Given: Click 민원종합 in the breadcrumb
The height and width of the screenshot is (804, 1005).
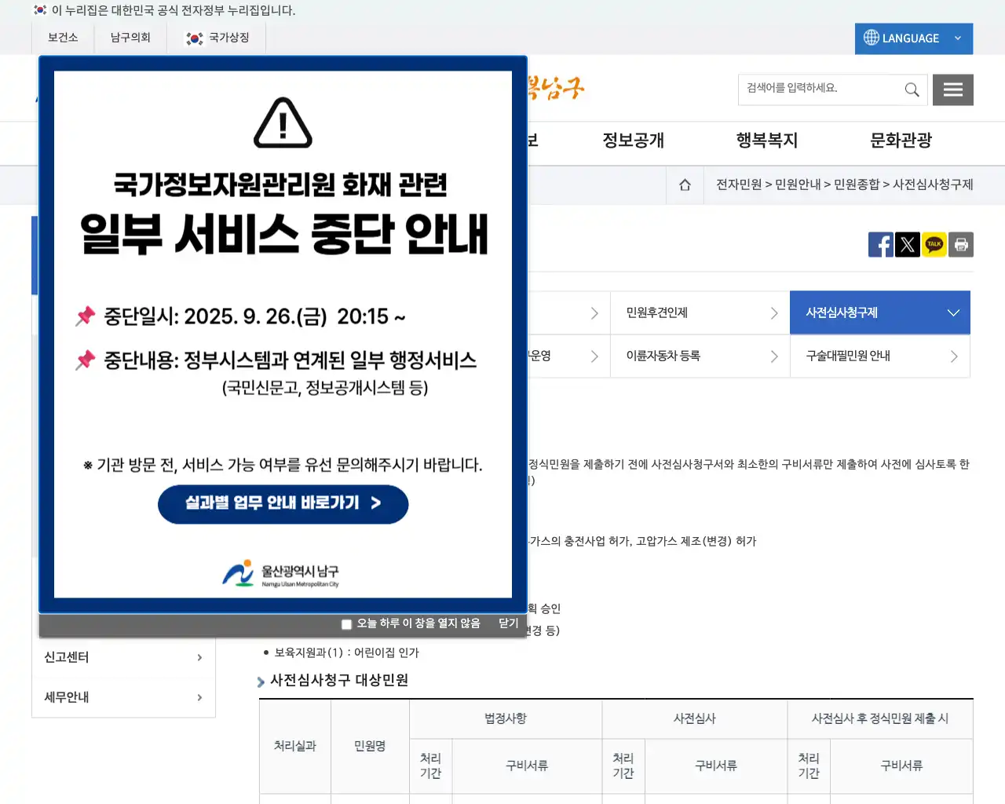Looking at the screenshot, I should tap(857, 185).
